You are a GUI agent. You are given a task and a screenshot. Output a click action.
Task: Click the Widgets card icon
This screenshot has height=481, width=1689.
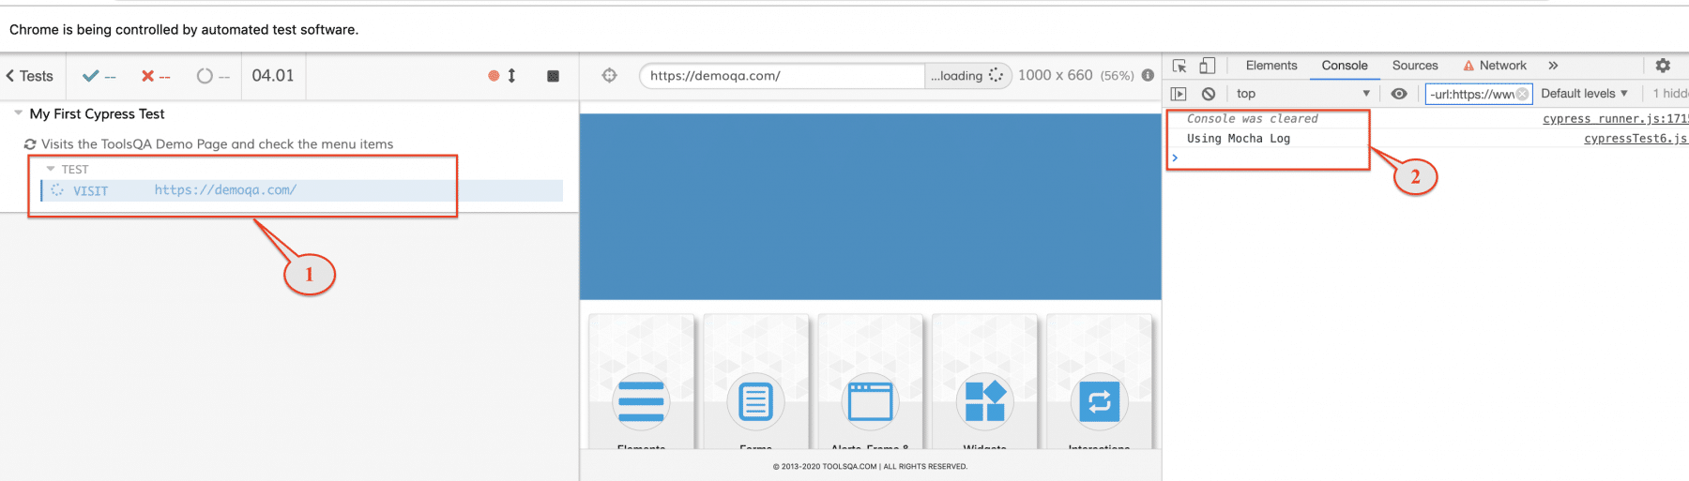(x=984, y=401)
